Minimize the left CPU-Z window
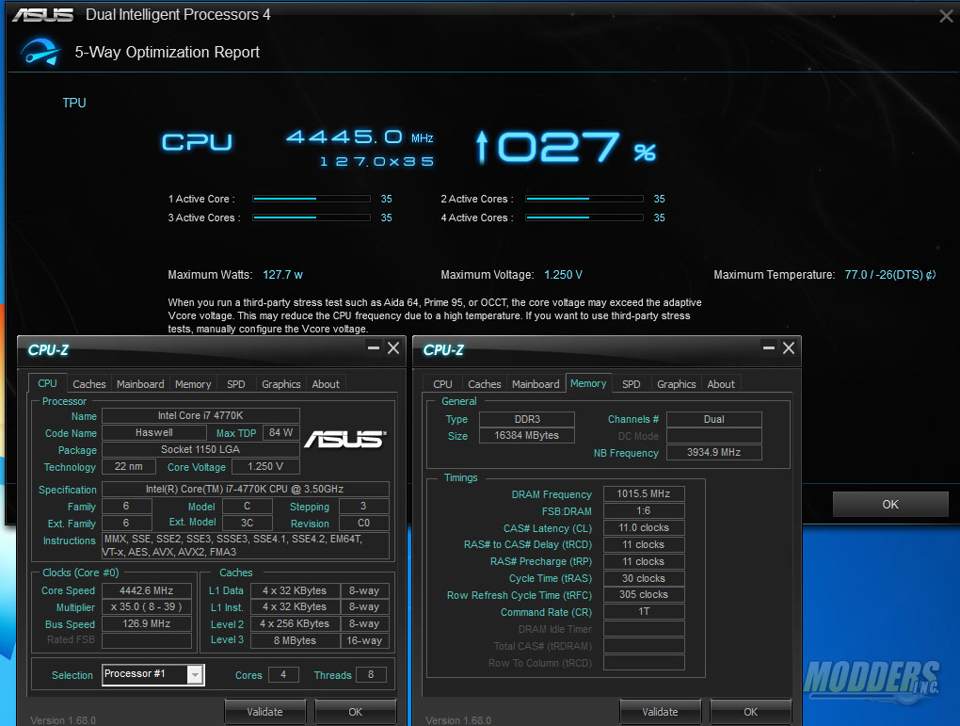 374,348
